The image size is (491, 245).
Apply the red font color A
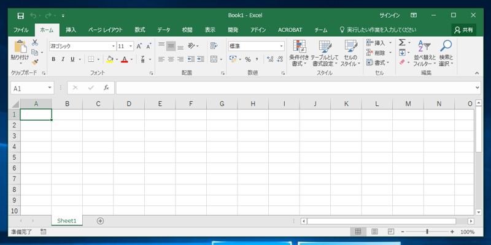coord(125,59)
